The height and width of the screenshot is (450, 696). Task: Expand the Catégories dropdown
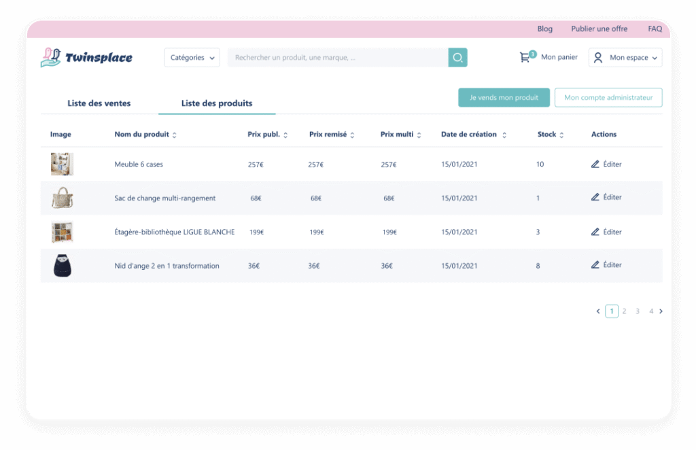(192, 58)
